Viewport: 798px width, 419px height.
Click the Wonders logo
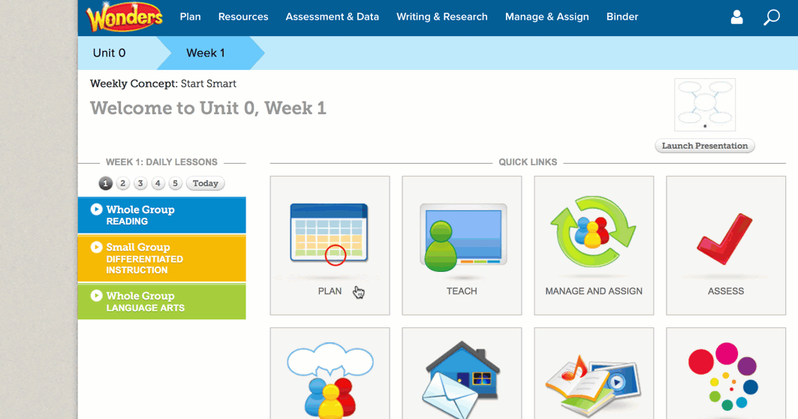pos(125,17)
